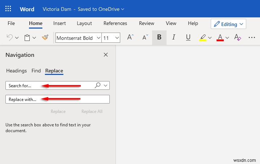Viewport: 260px width, 164px height.
Task: Switch to the View tab
Action: (x=171, y=23)
